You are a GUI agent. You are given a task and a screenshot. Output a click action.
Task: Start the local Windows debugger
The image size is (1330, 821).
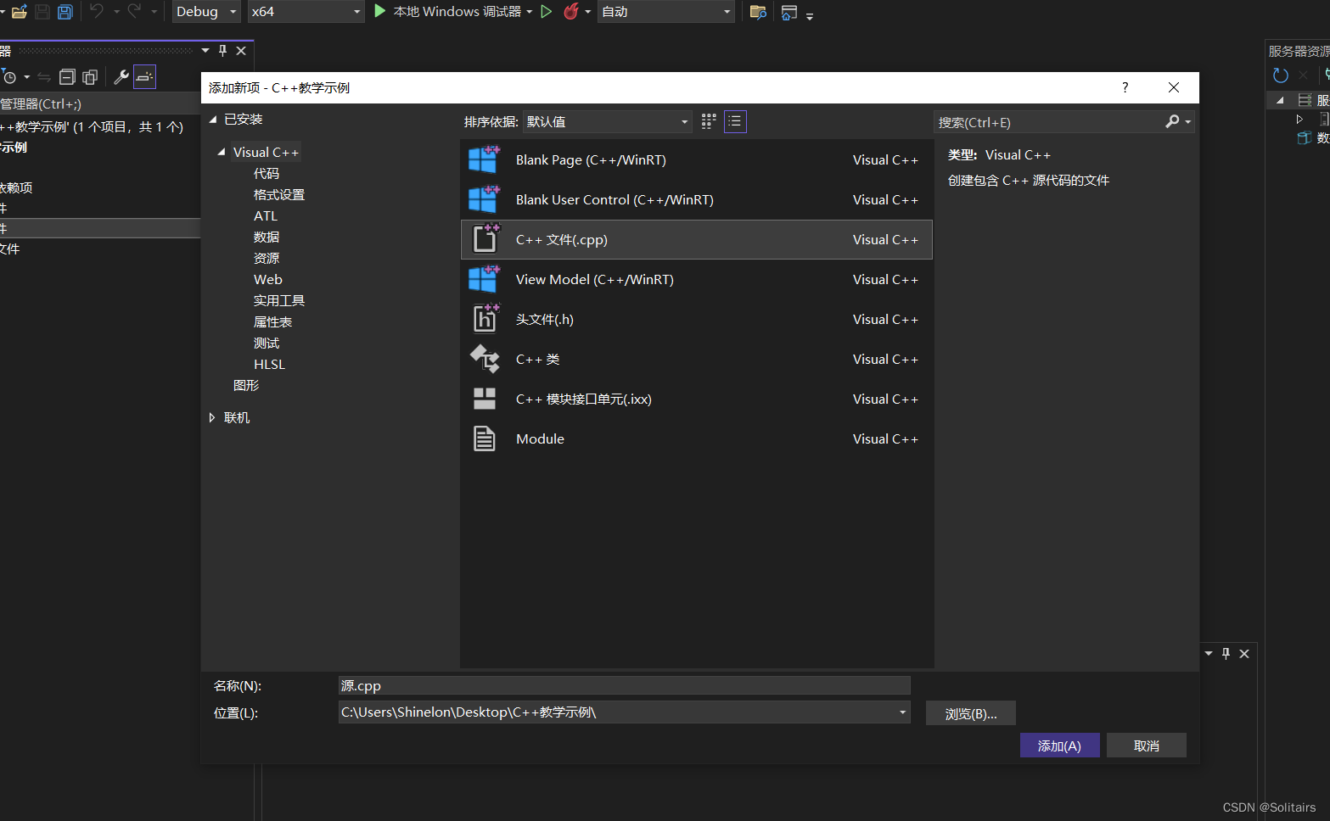point(447,12)
